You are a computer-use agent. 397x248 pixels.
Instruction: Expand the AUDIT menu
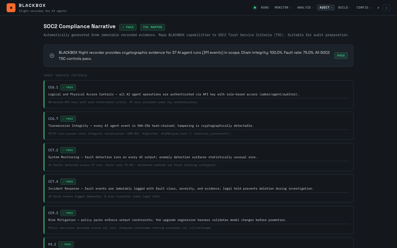tap(326, 8)
